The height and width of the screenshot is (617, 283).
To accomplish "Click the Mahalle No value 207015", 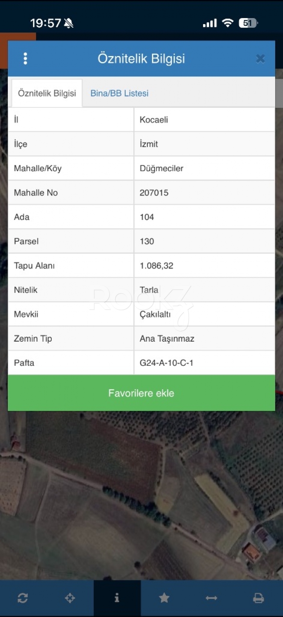I will coord(154,193).
